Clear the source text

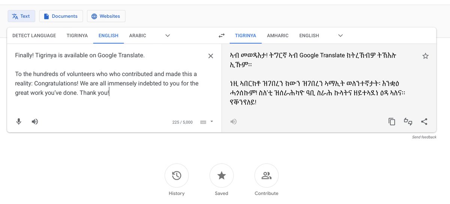click(211, 56)
